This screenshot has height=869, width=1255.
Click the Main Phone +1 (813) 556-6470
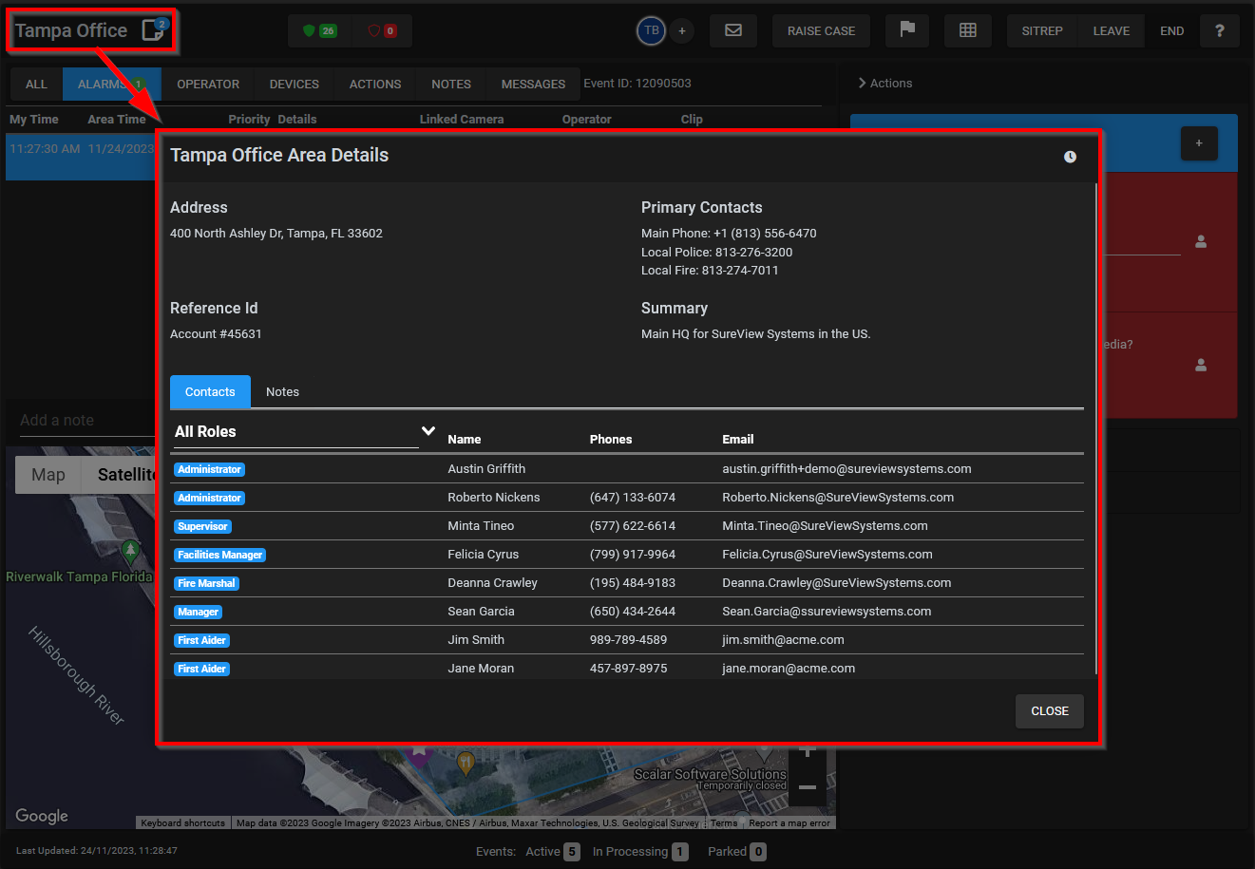(x=729, y=233)
